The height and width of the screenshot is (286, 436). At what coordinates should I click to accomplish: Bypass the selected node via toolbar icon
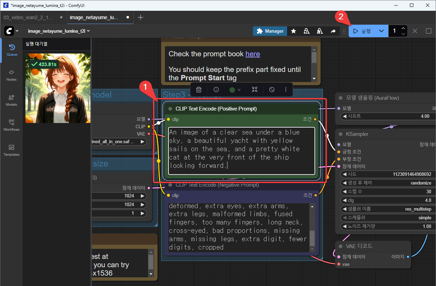point(272,90)
